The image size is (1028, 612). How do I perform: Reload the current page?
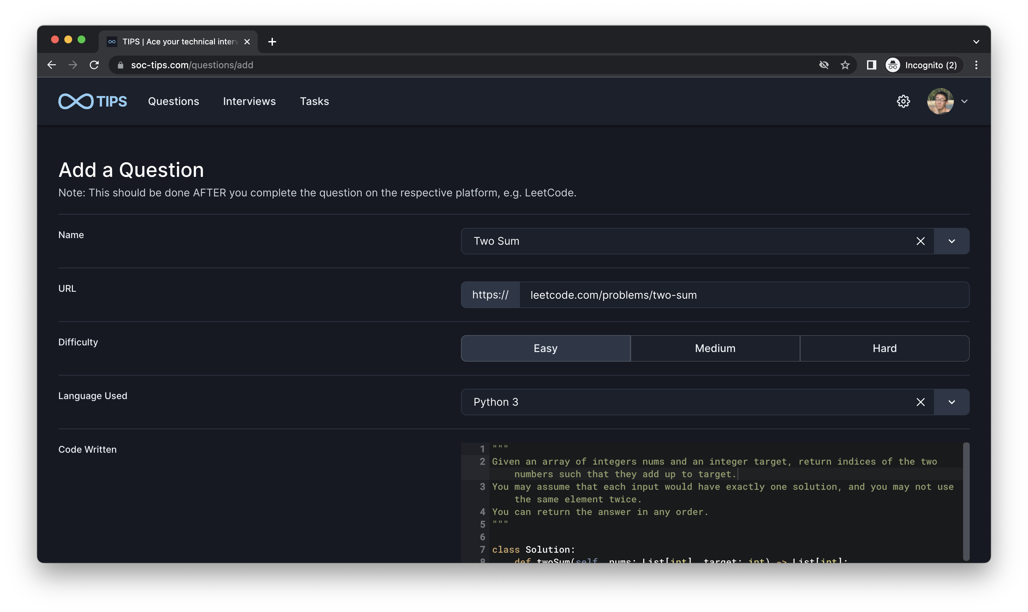pyautogui.click(x=94, y=65)
